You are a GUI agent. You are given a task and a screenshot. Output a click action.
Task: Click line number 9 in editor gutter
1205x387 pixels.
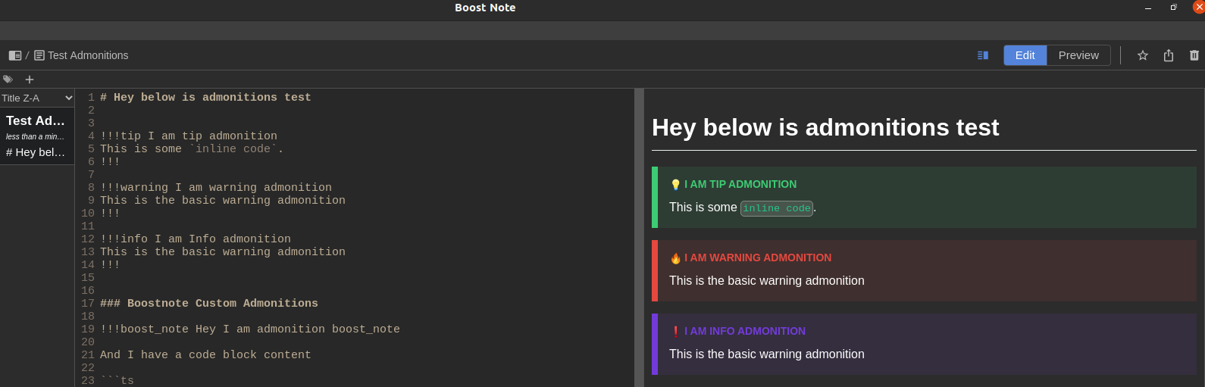(91, 201)
